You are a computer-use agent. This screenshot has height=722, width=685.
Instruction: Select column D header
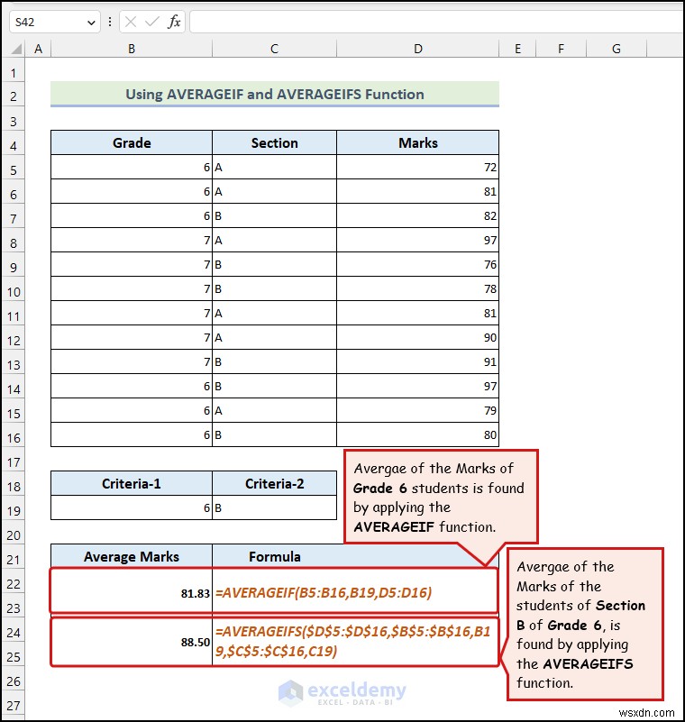pyautogui.click(x=417, y=49)
